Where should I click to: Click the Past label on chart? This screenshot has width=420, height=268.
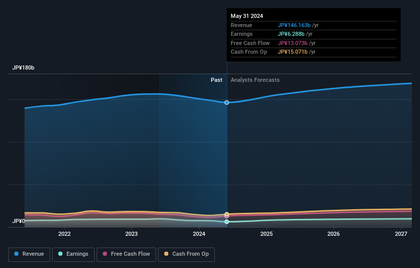point(216,80)
